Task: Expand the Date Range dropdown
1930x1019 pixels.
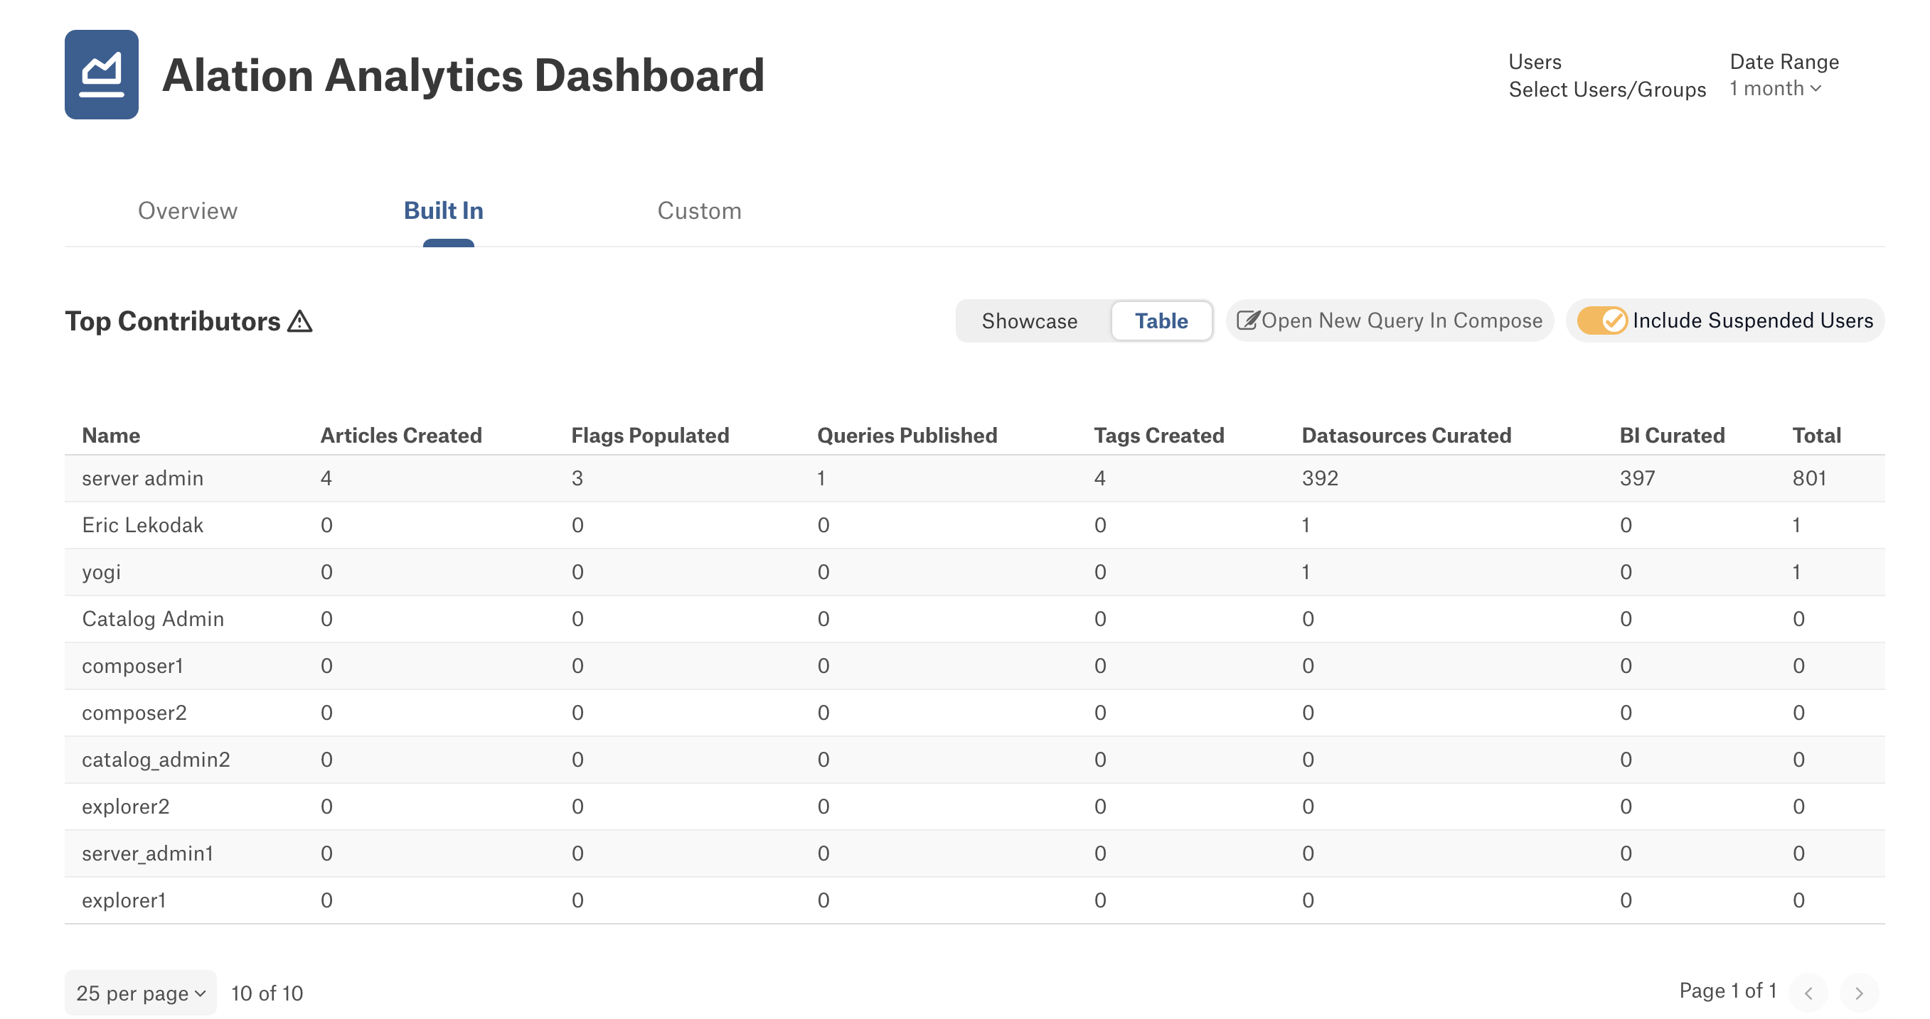Action: (1771, 88)
